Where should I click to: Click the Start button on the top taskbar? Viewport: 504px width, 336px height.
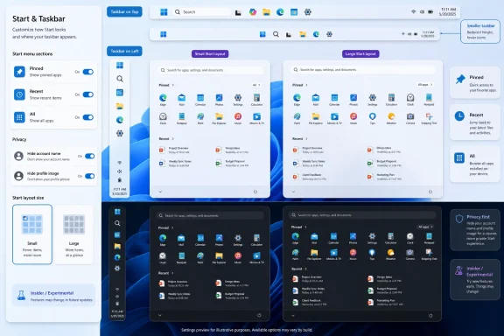coord(164,12)
